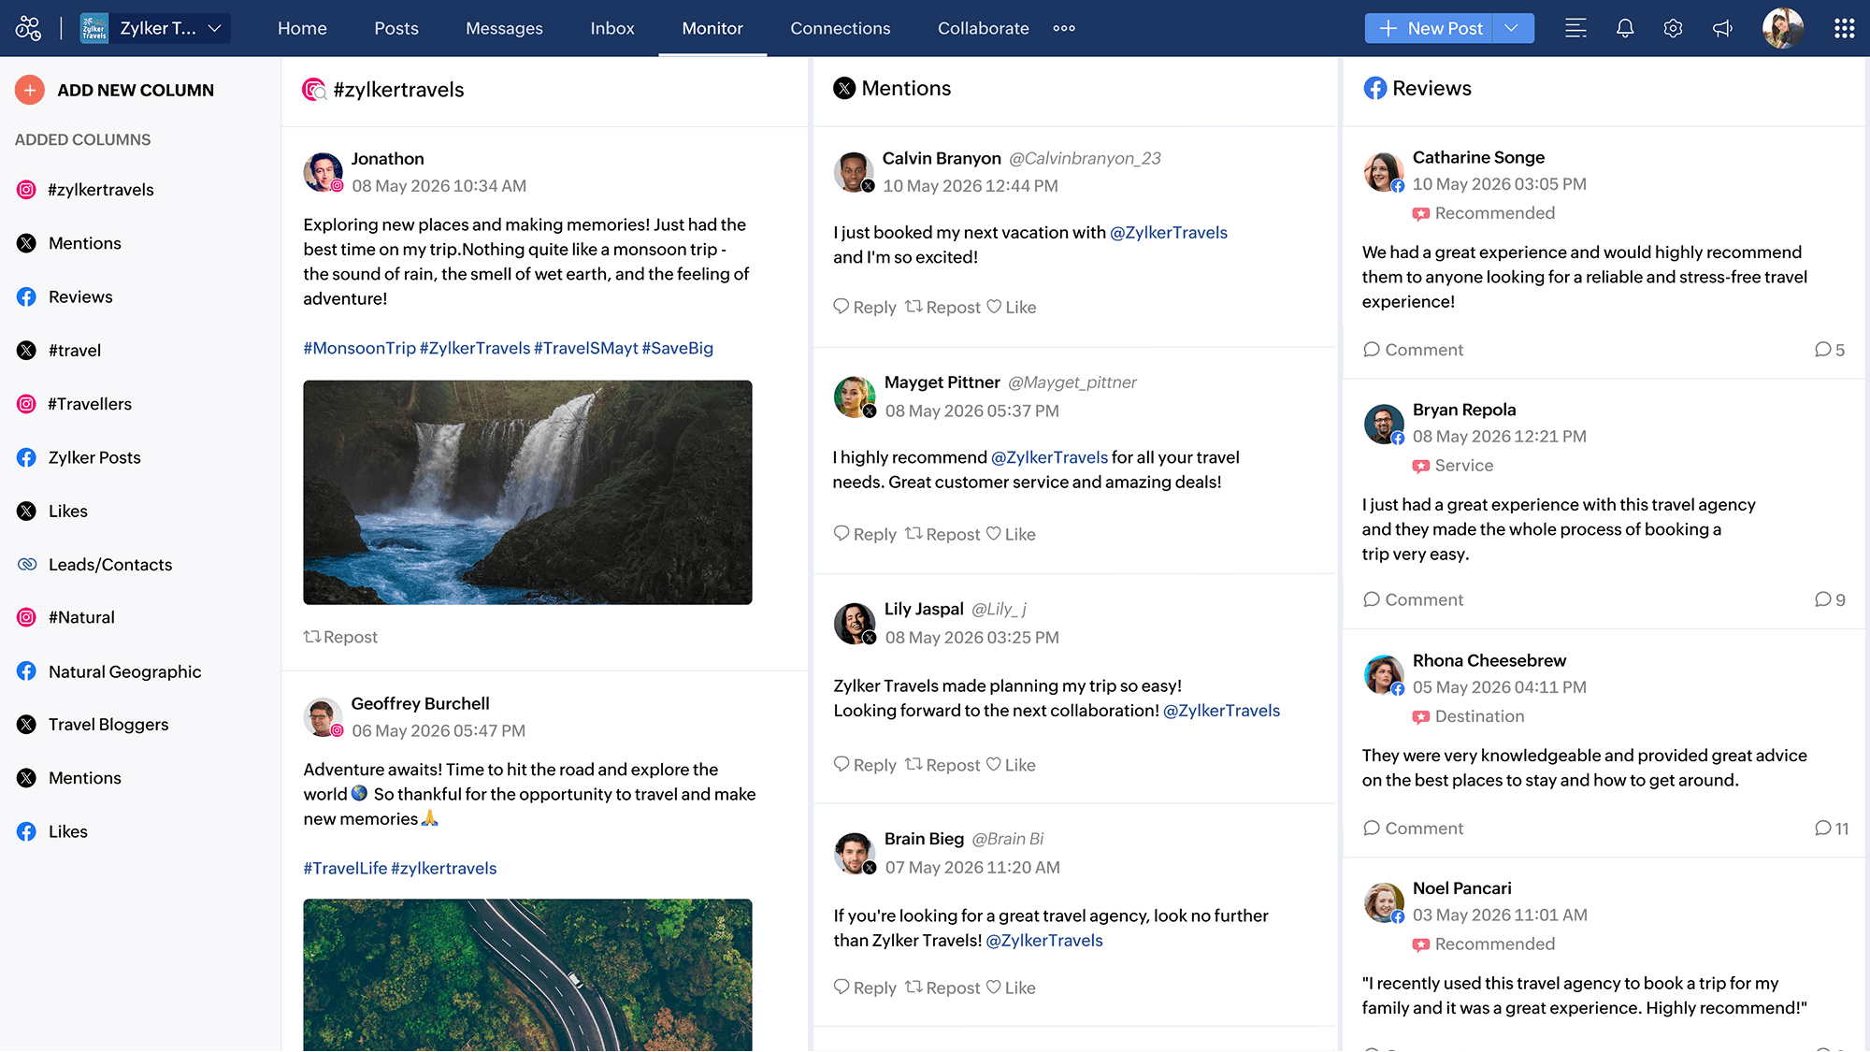
Task: Like Mayget Pittner's mention
Action: (1012, 534)
